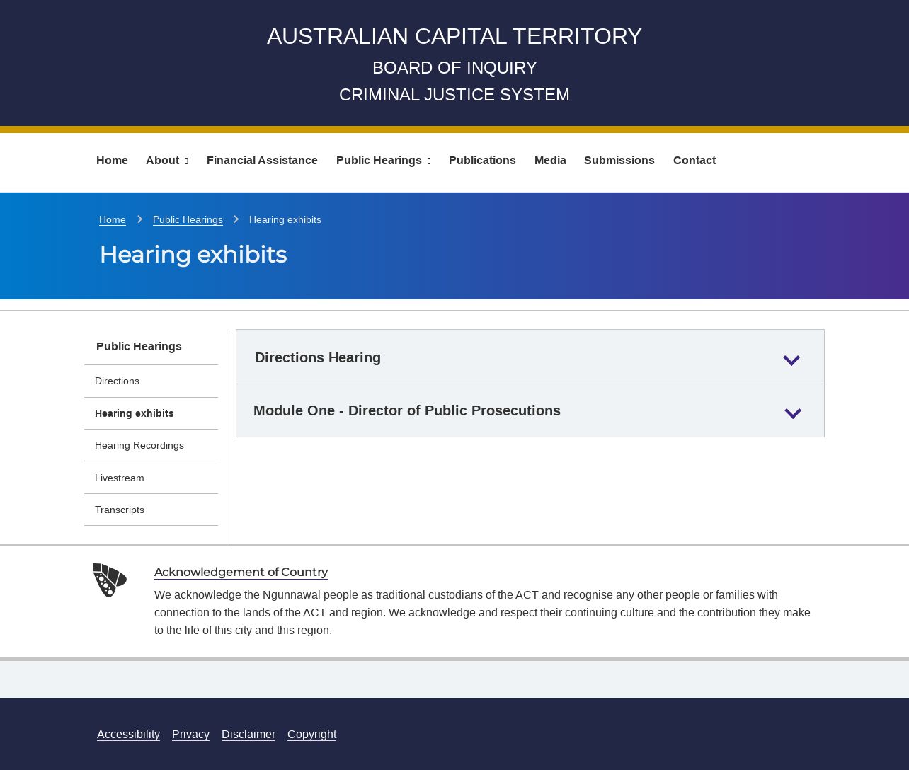Open the Privacy footer link
Image resolution: width=909 pixels, height=770 pixels.
[190, 734]
